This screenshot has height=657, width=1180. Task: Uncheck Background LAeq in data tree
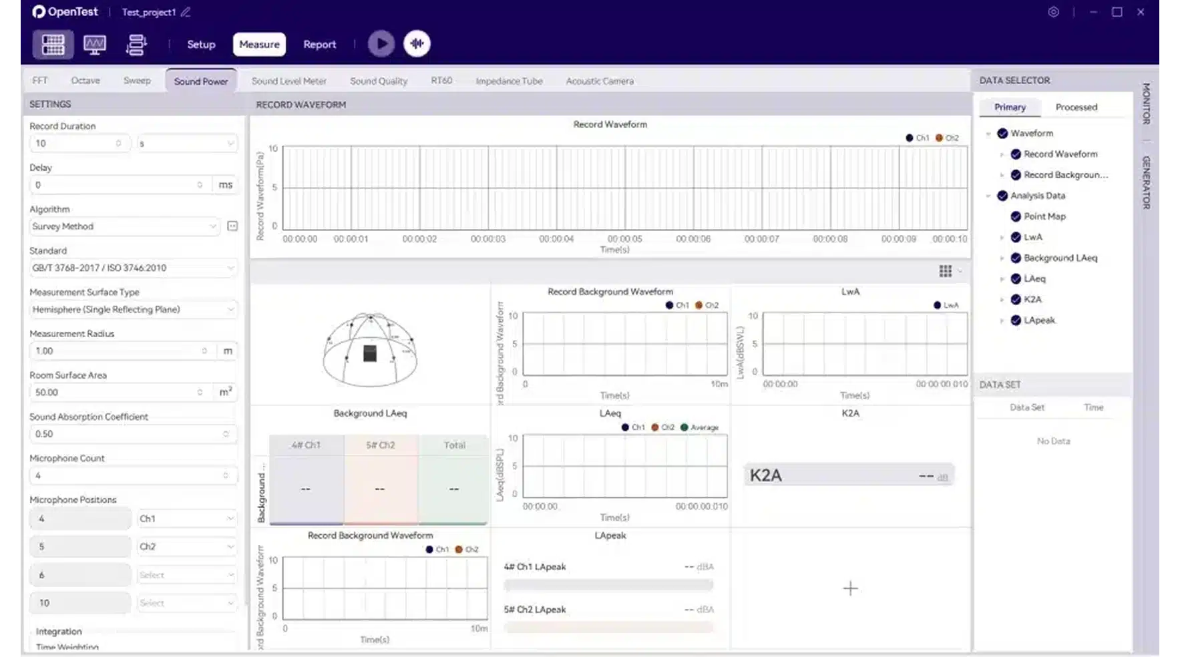(1016, 258)
